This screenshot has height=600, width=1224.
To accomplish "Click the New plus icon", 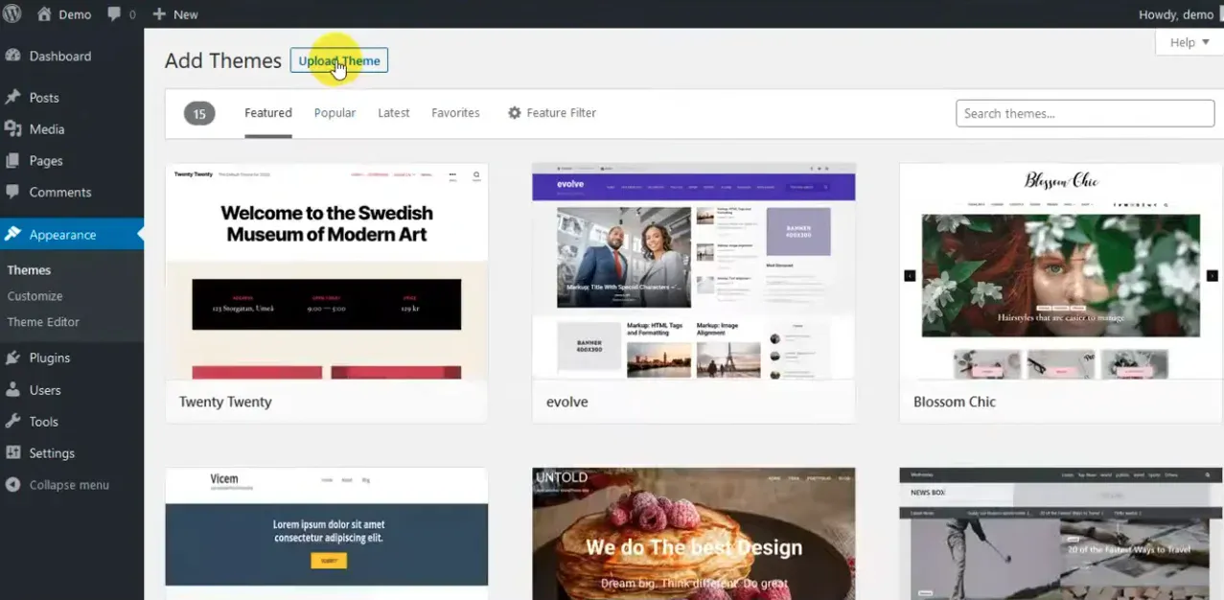I will pos(158,14).
